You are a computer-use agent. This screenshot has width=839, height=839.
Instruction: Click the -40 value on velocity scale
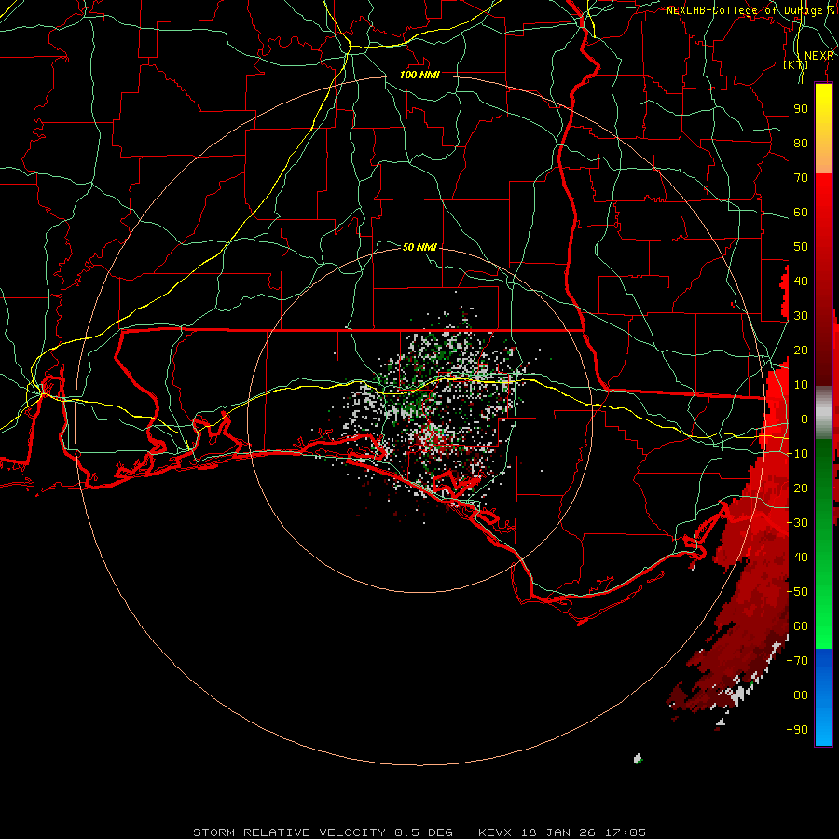pyautogui.click(x=797, y=557)
